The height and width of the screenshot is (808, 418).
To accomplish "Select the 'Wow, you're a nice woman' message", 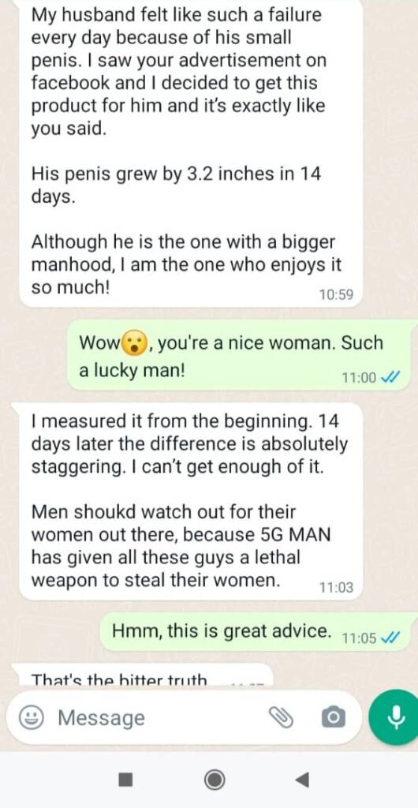I will coord(242,356).
